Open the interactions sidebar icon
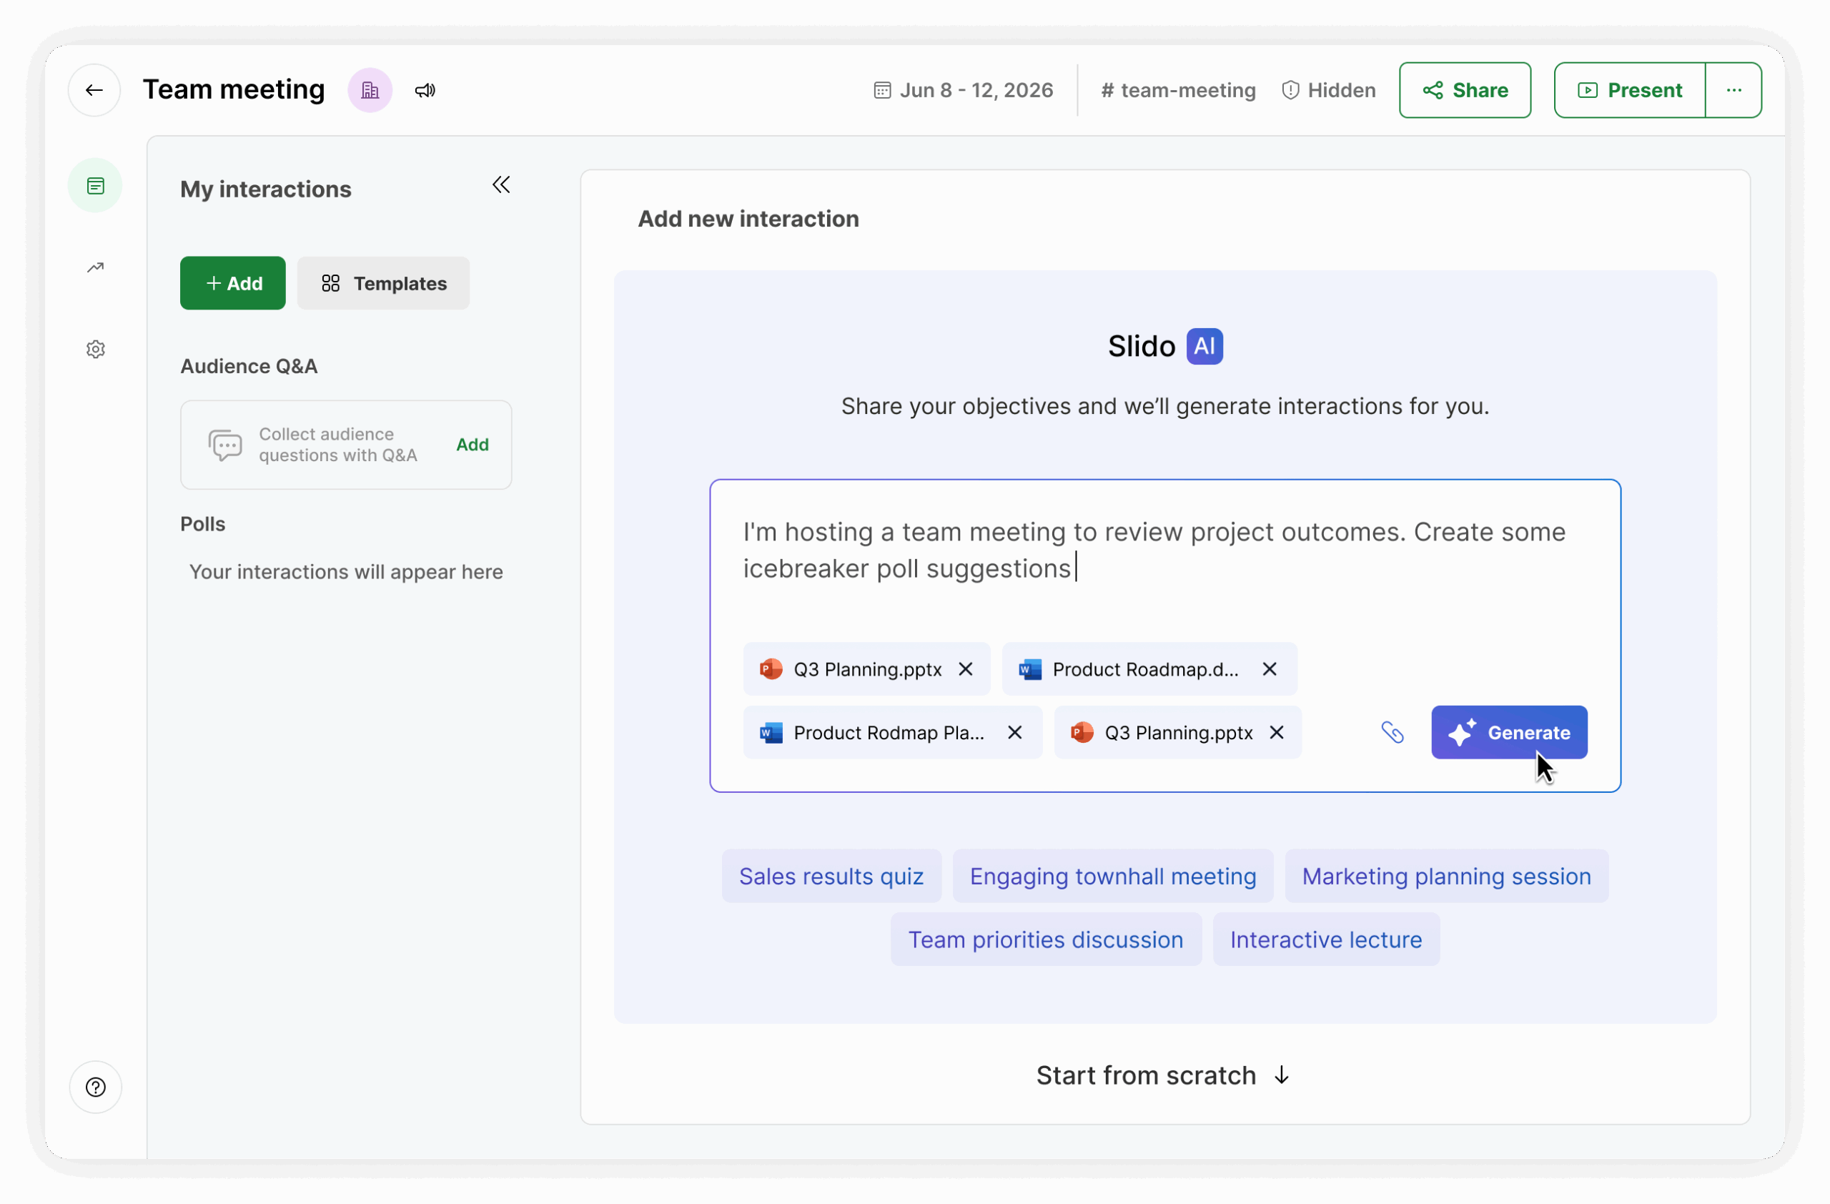The width and height of the screenshot is (1830, 1204). click(x=95, y=186)
